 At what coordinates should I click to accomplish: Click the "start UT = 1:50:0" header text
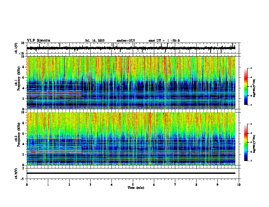coord(164,41)
